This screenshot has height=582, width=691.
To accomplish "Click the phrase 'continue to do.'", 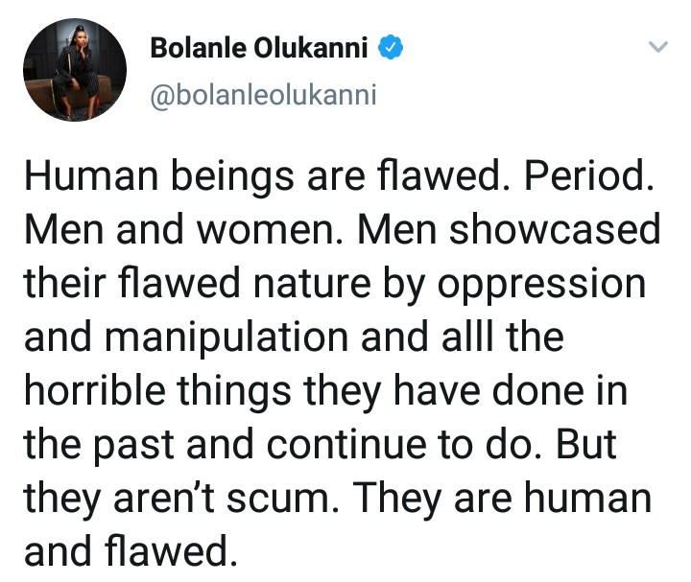I will [x=404, y=444].
